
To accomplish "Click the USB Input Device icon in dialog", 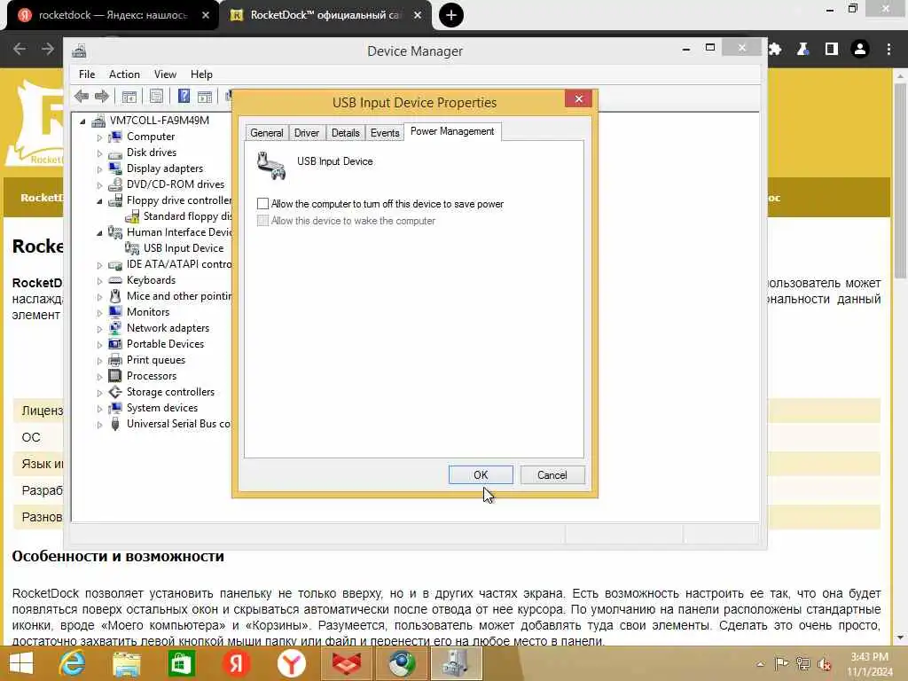I will pyautogui.click(x=271, y=166).
